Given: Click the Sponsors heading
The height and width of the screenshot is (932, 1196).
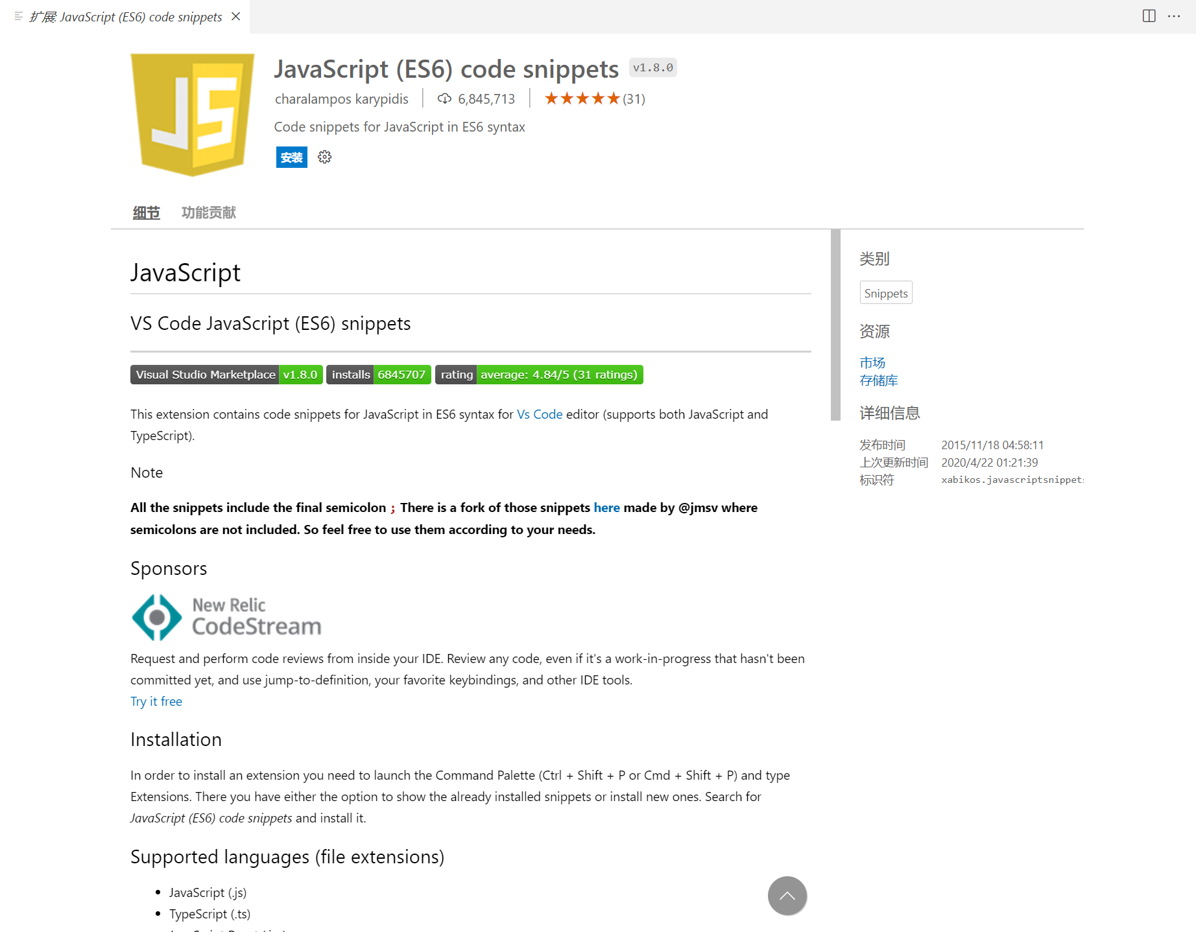Looking at the screenshot, I should 169,568.
